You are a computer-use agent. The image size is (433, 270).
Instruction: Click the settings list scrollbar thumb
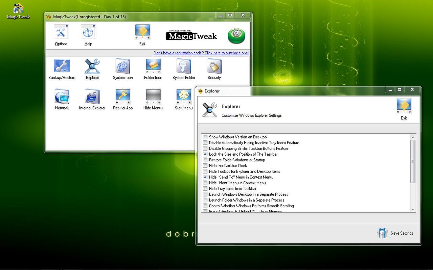413,161
